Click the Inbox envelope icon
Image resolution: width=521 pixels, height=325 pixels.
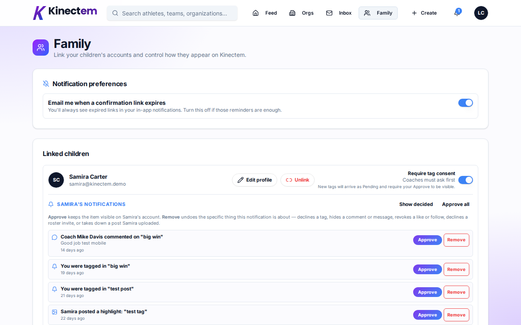click(x=329, y=13)
